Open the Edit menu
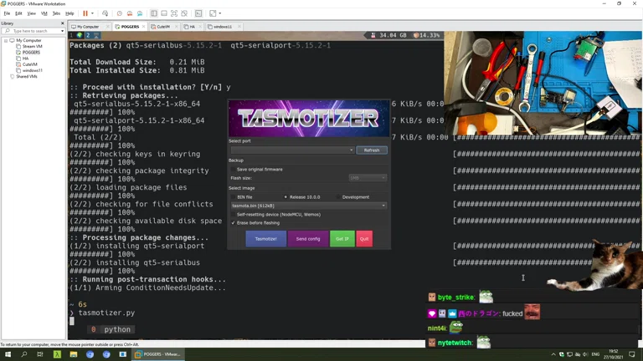 18,13
